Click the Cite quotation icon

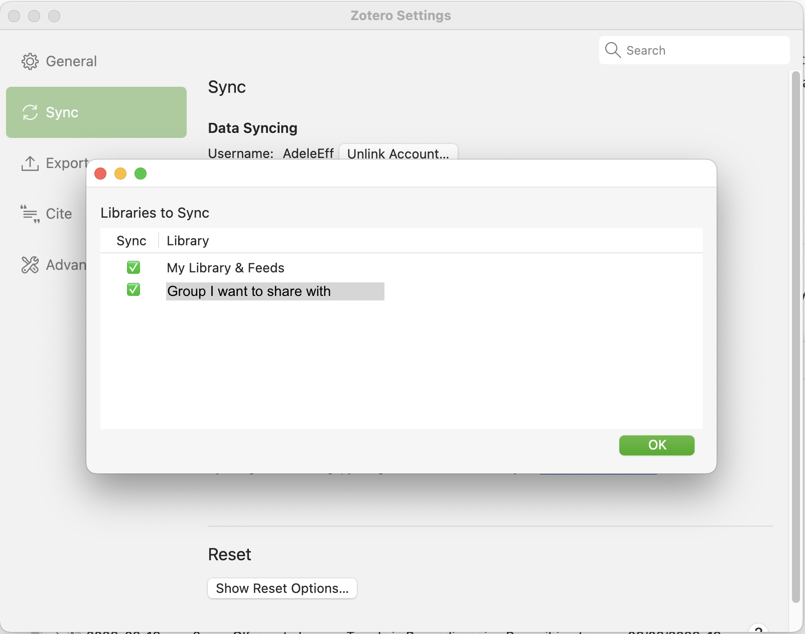[x=30, y=214]
